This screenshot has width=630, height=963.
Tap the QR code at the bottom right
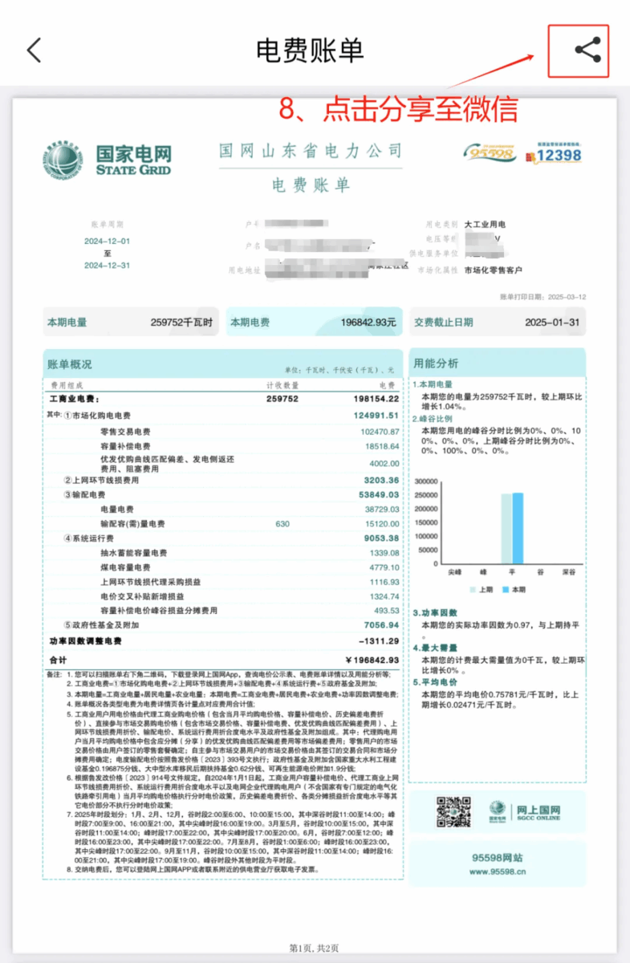[x=453, y=812]
